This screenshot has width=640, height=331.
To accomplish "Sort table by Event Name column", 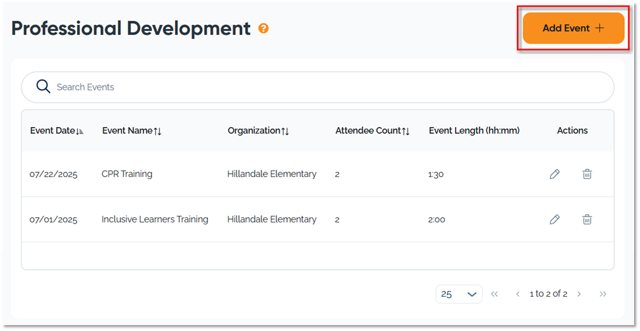I will (132, 131).
